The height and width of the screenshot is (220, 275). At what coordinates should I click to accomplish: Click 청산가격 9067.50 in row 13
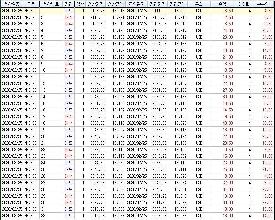pos(97,90)
